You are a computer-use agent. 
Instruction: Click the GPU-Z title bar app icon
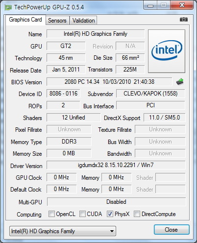(8, 7)
